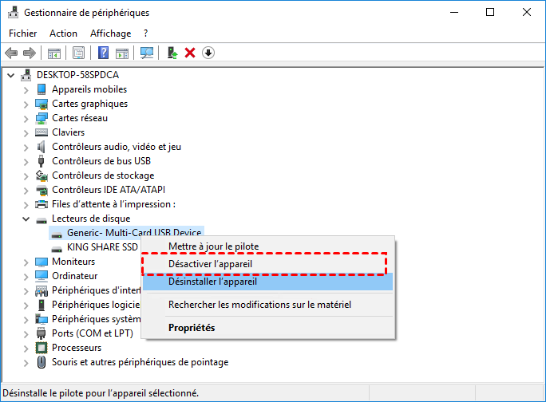Click the Claviers keyboard icon
Viewport: 546px width, 402px height.
[x=42, y=132]
